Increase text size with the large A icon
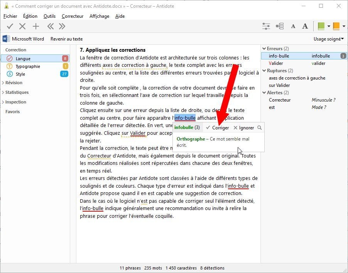The image size is (348, 273). coord(305,26)
